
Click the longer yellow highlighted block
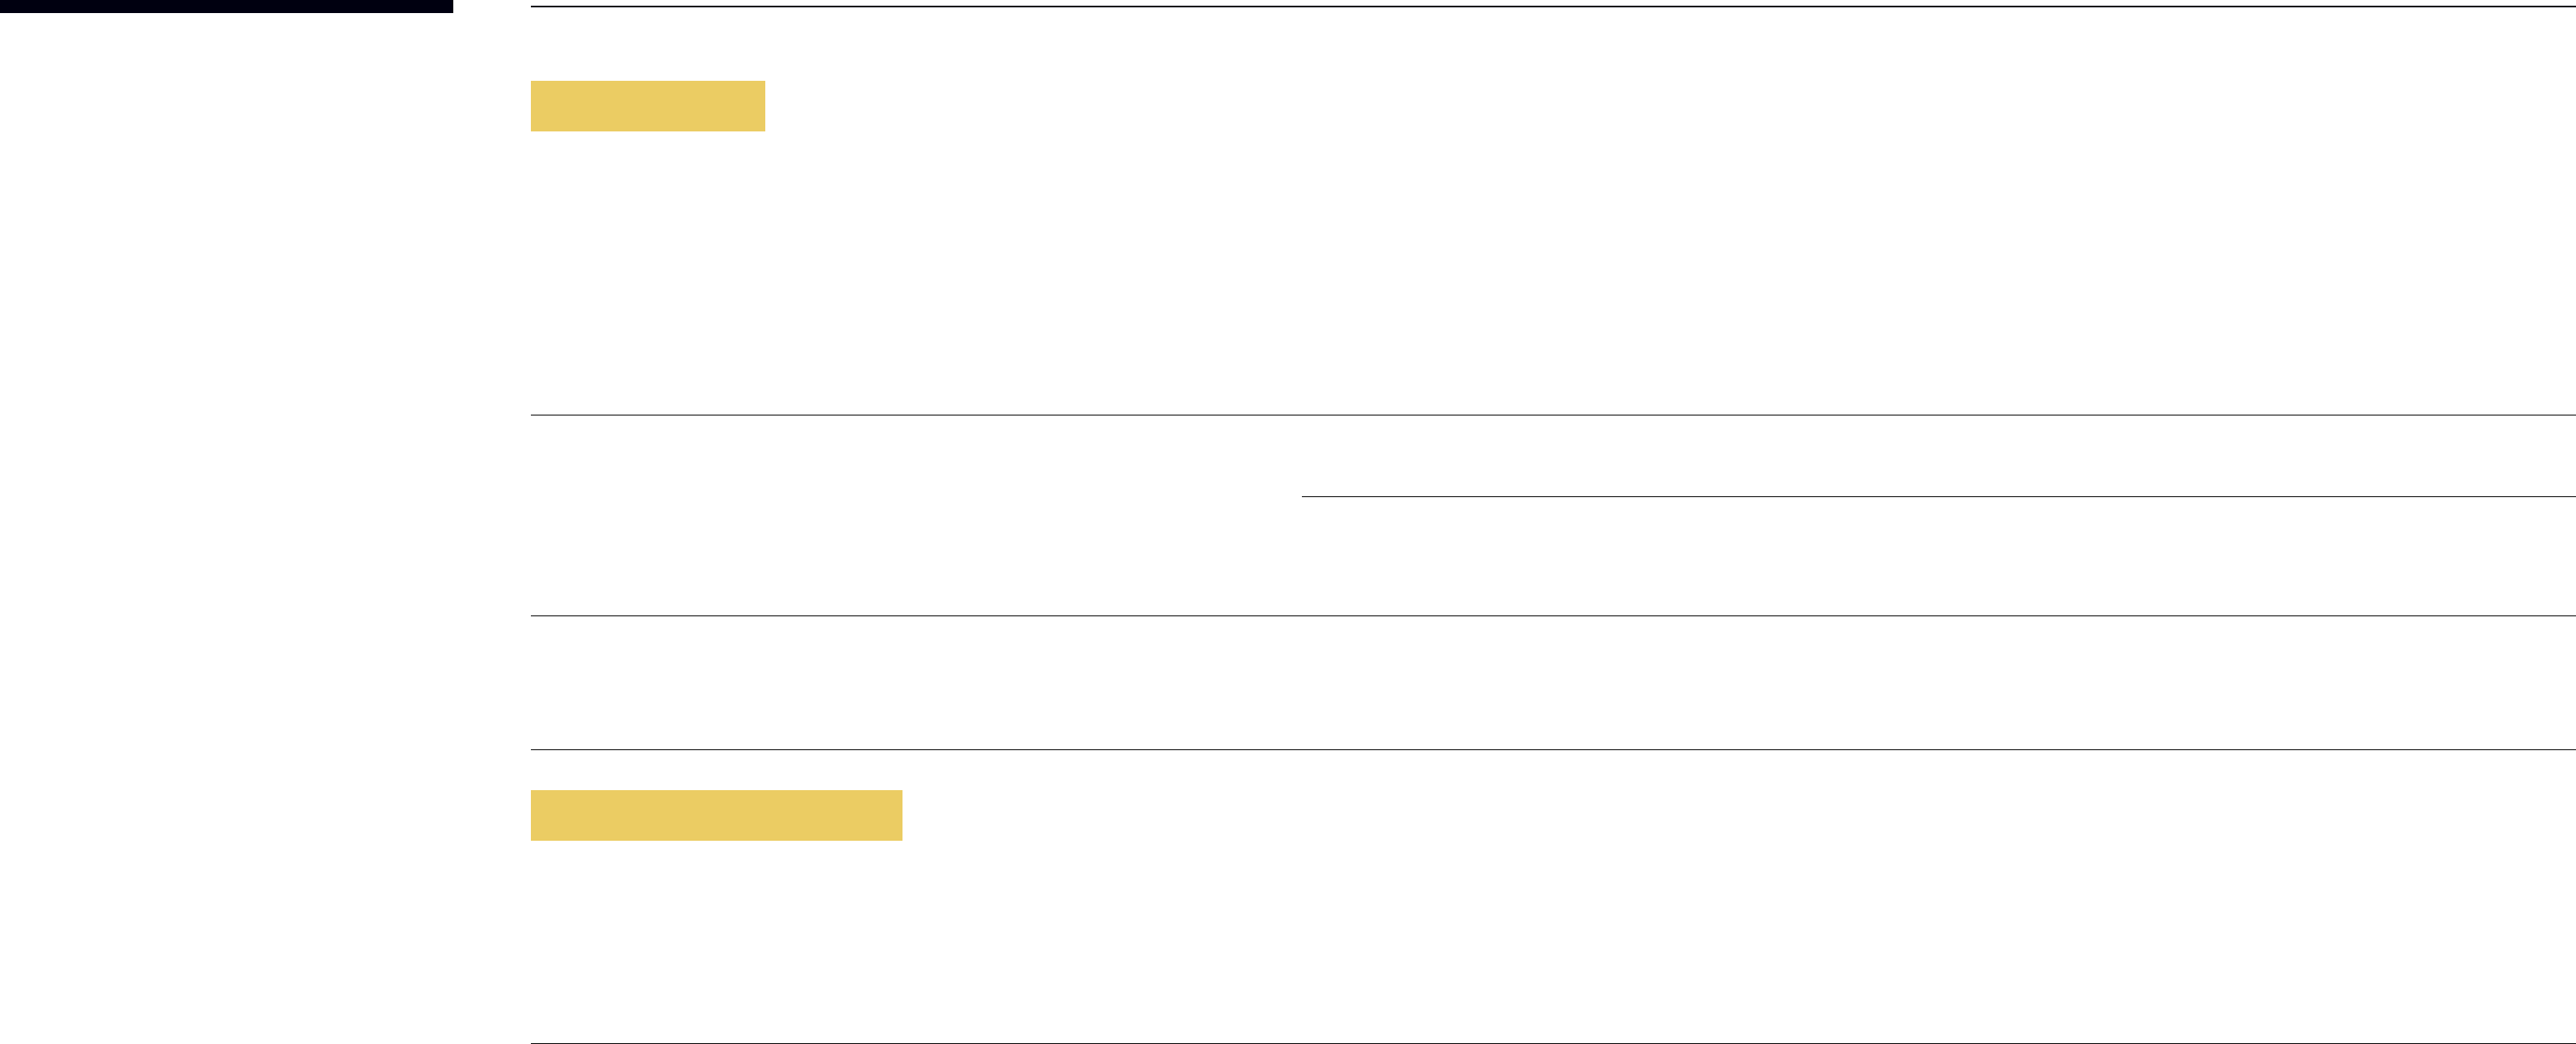coord(716,815)
